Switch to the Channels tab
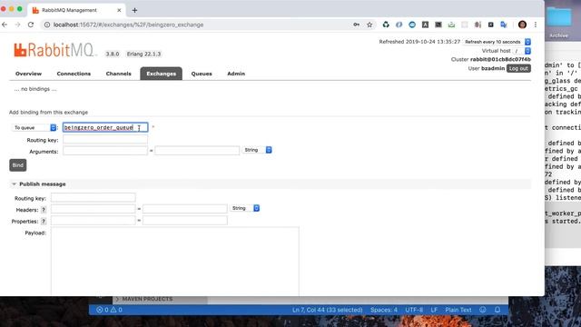This screenshot has width=581, height=327. 119,74
